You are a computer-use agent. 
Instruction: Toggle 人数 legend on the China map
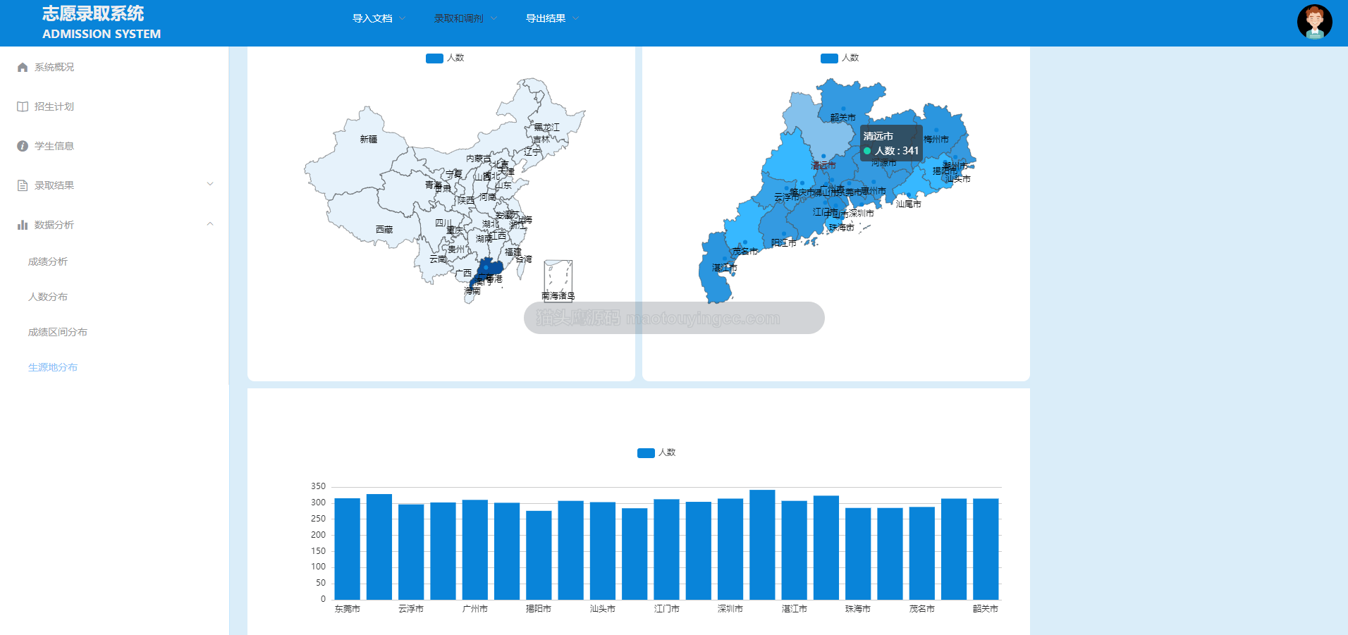[445, 58]
